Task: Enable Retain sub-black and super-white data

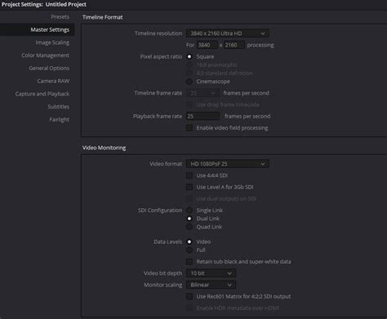Action: click(189, 262)
